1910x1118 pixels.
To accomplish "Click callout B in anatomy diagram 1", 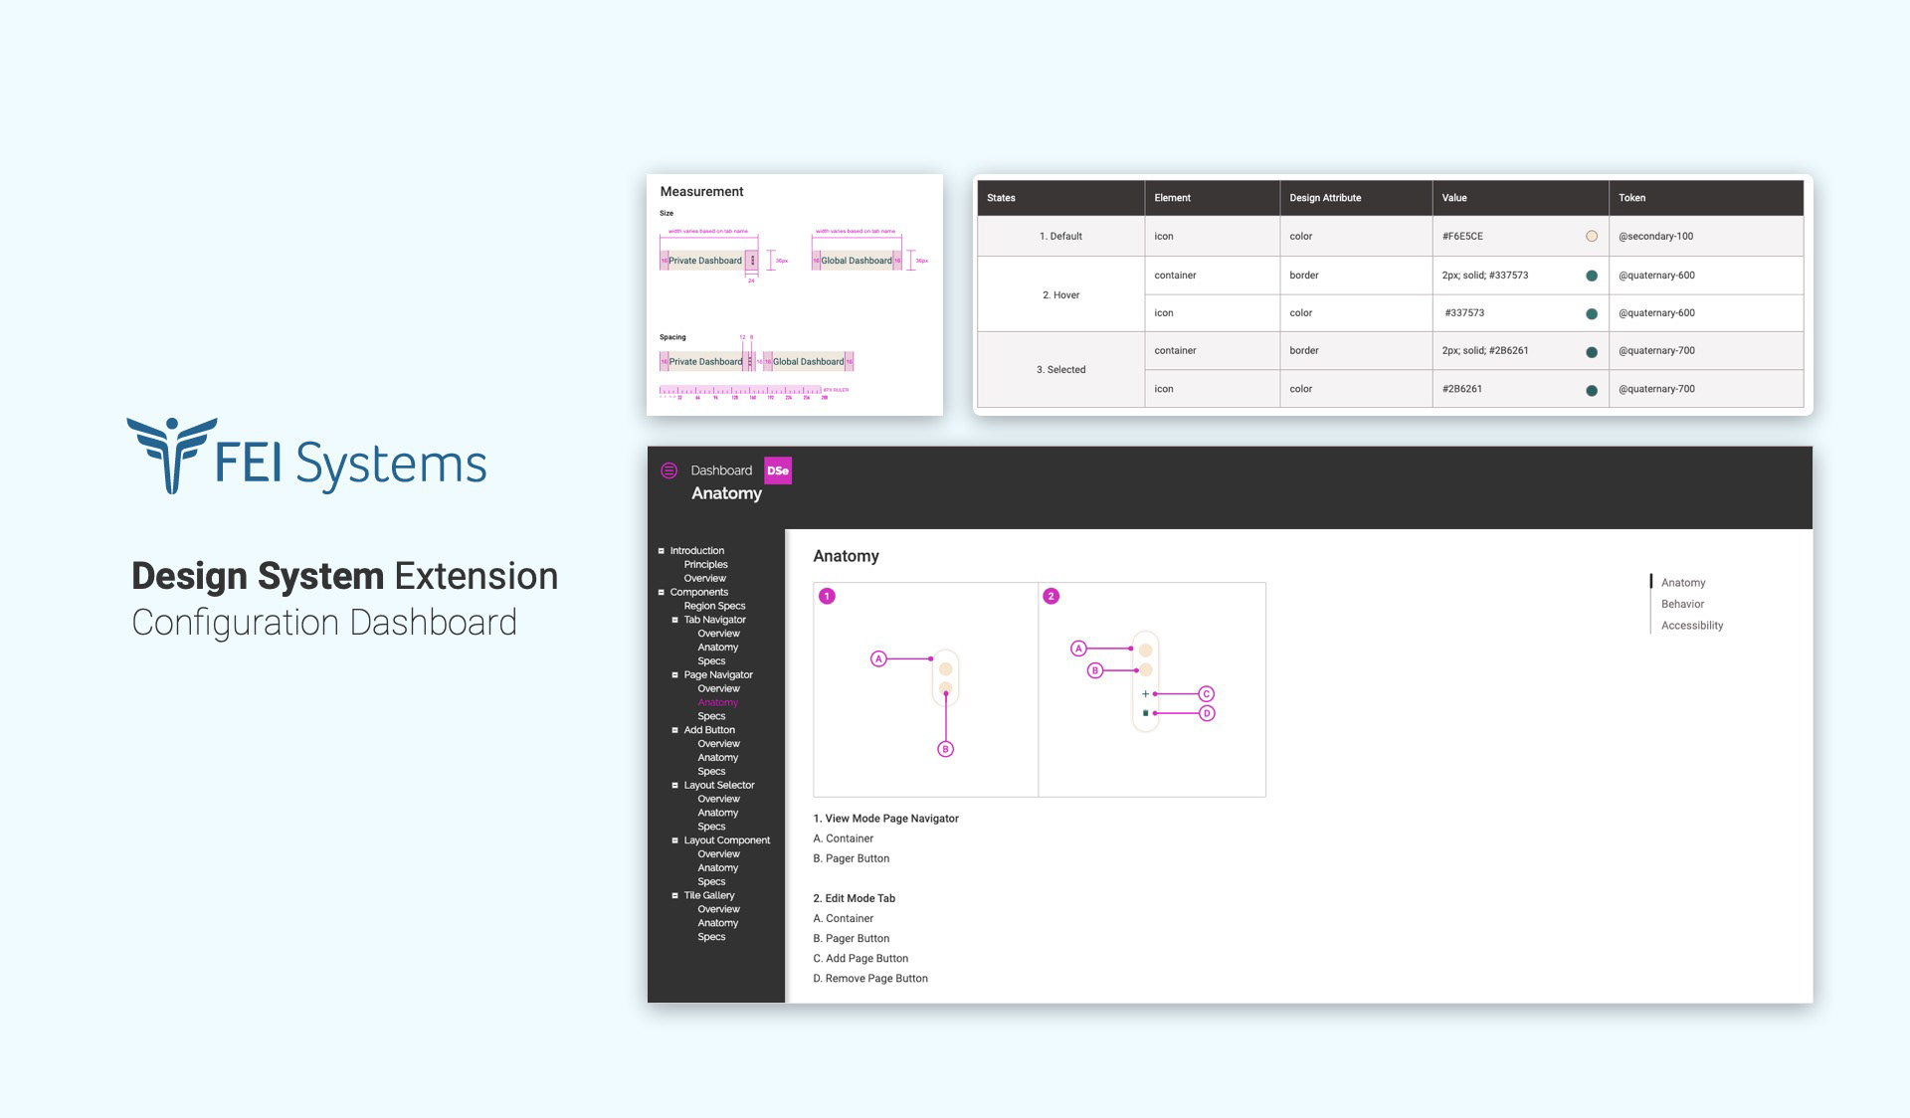I will pyautogui.click(x=946, y=749).
